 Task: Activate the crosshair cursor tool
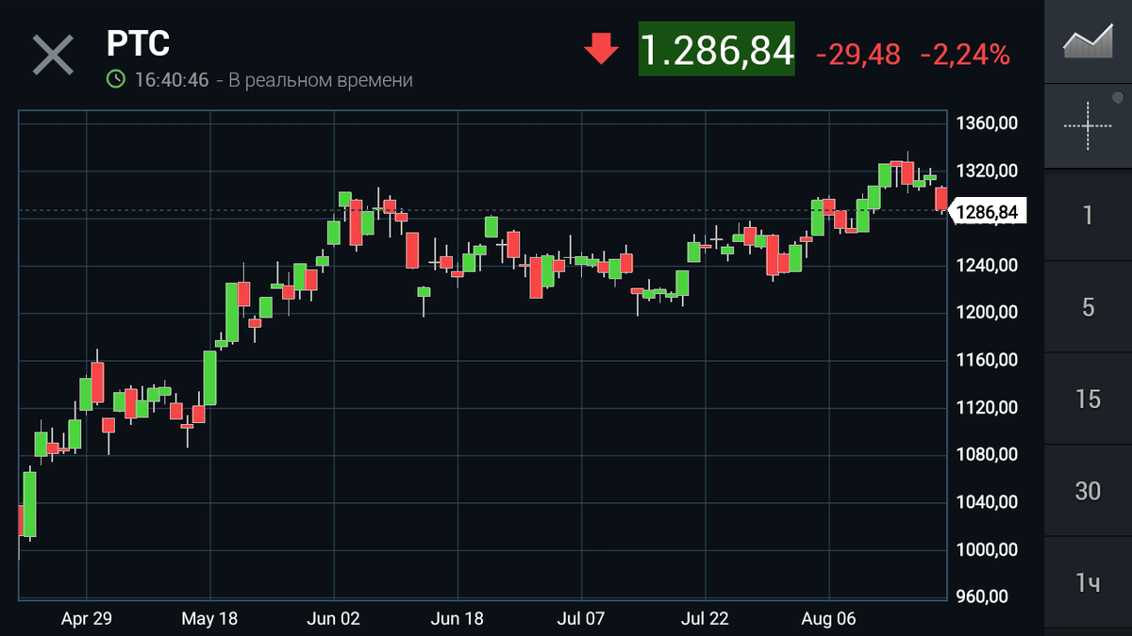[x=1089, y=124]
